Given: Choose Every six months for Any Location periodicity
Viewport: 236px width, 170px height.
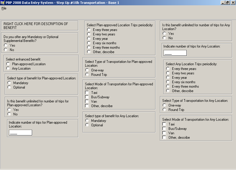Looking at the screenshot, I should click(x=168, y=82).
